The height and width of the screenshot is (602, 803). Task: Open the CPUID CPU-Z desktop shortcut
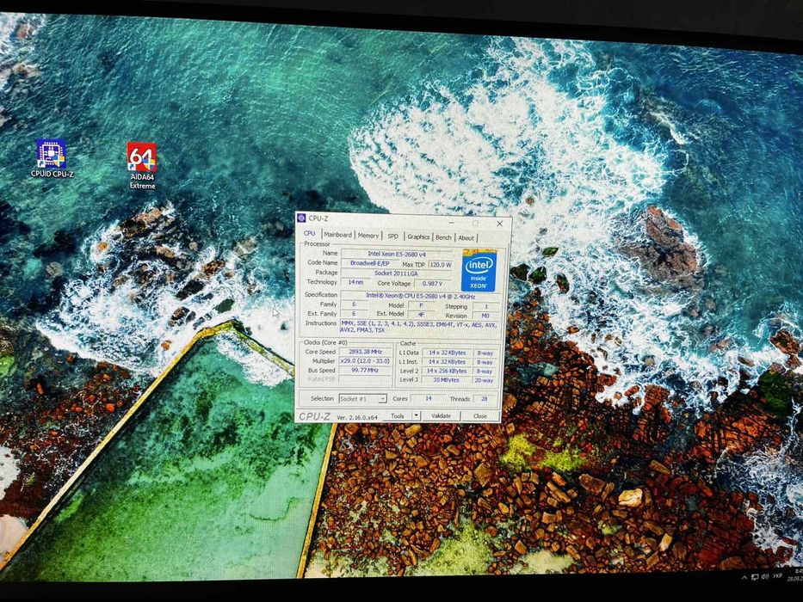tap(52, 157)
